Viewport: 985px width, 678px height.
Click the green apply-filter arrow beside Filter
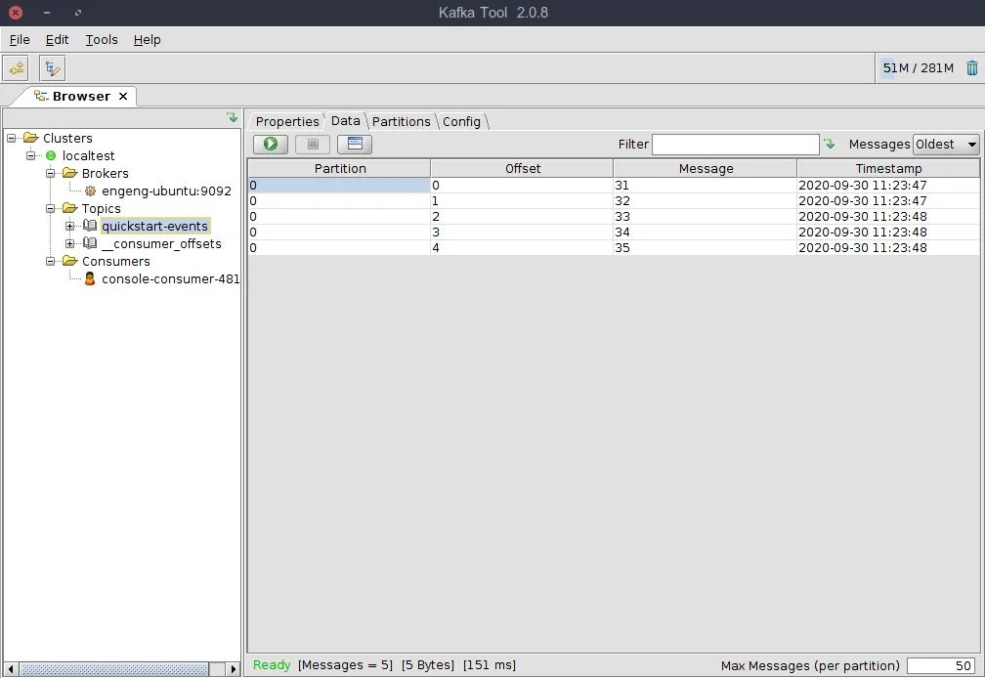click(830, 145)
